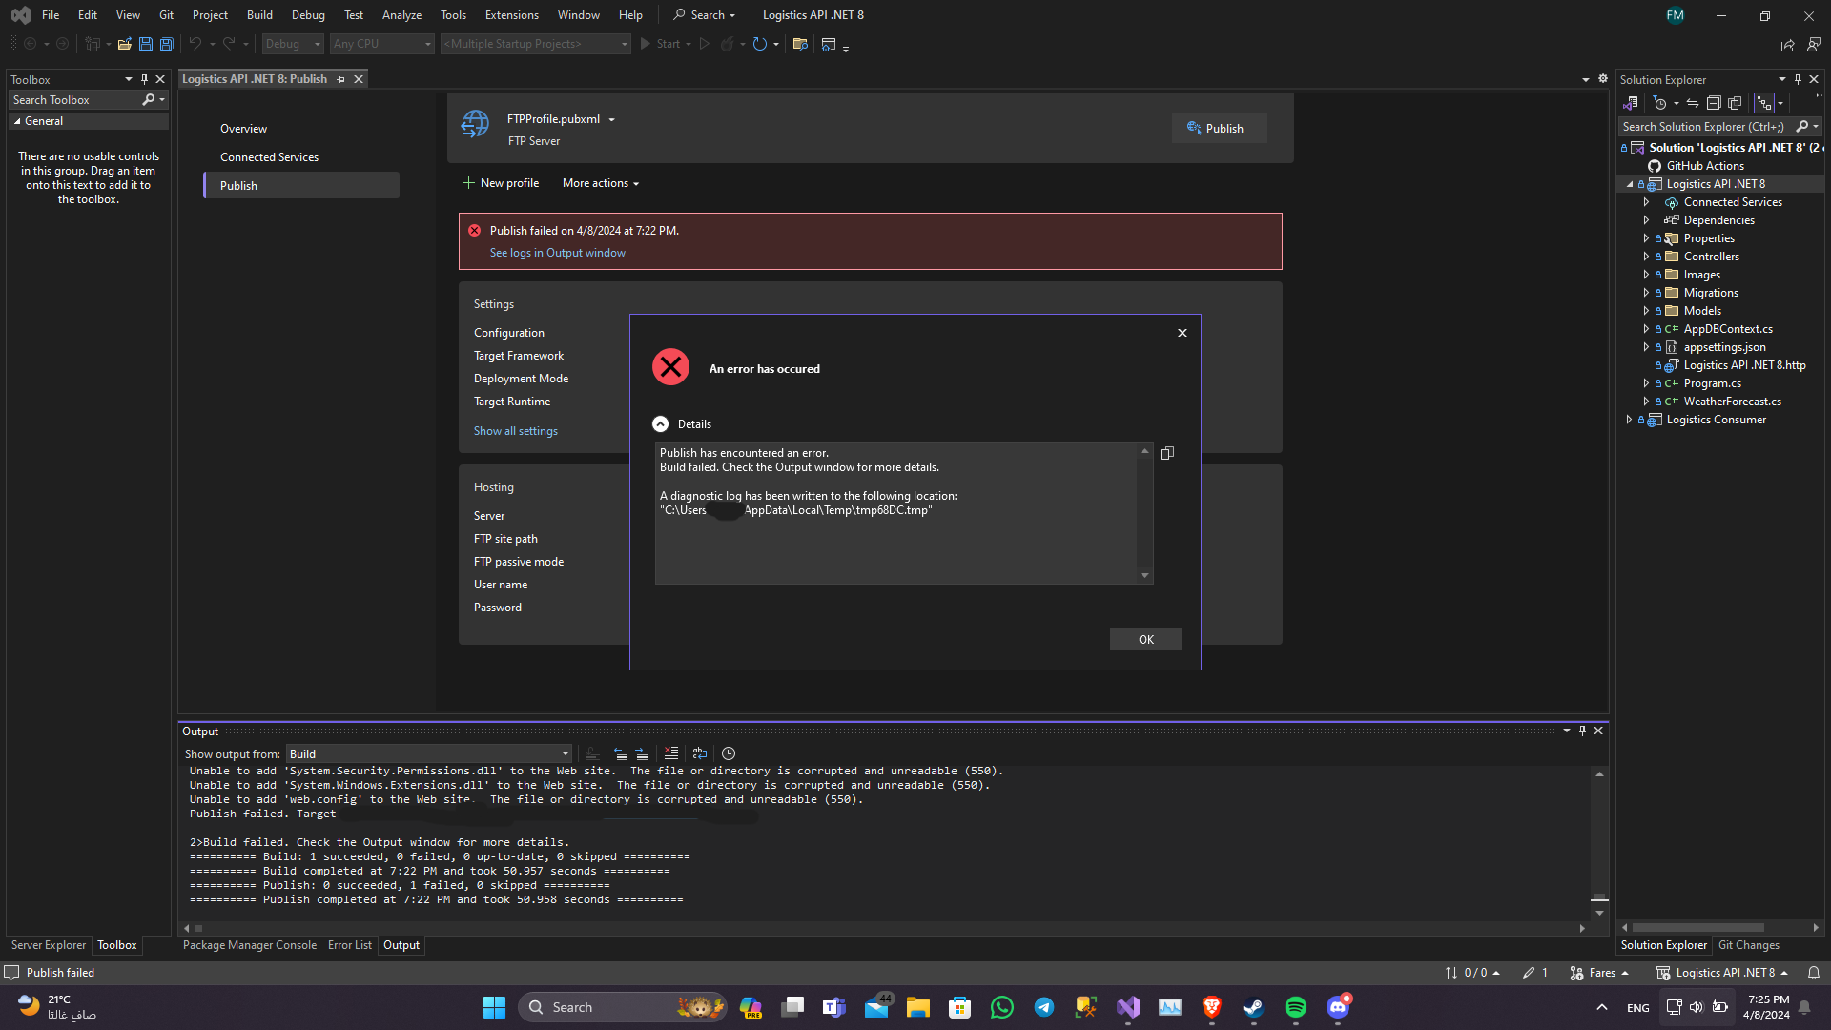The width and height of the screenshot is (1831, 1030).
Task: Click Save All icon in main toolbar
Action: (x=166, y=44)
